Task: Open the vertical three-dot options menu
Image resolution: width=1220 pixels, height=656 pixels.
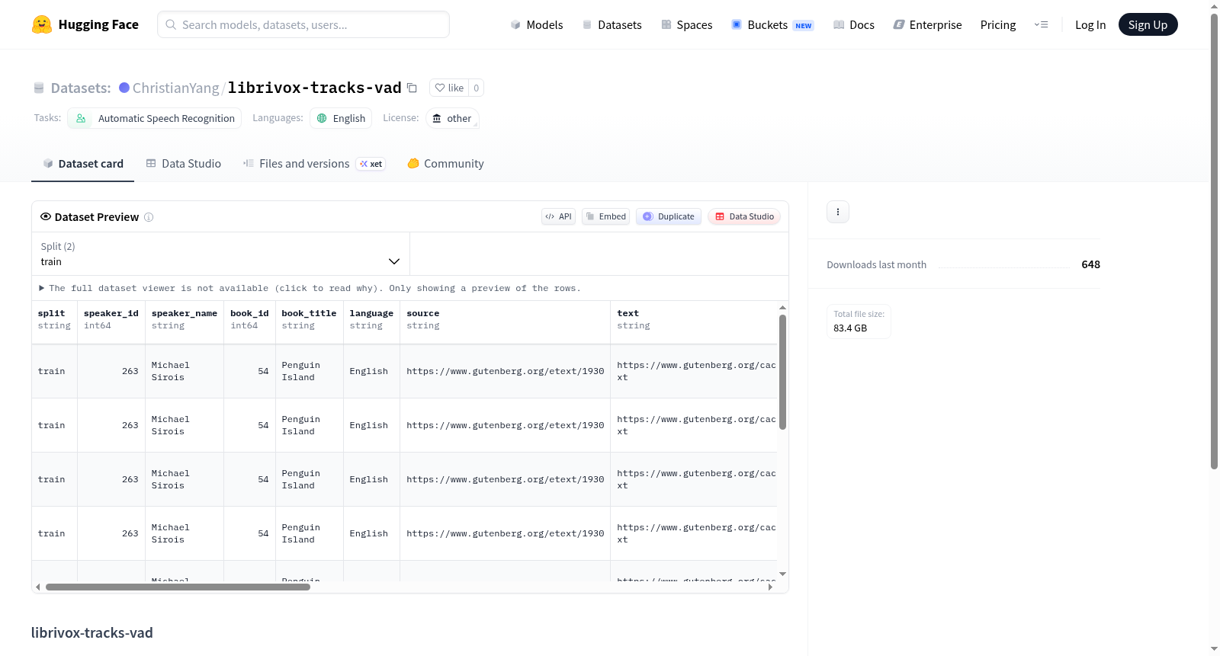Action: click(838, 212)
